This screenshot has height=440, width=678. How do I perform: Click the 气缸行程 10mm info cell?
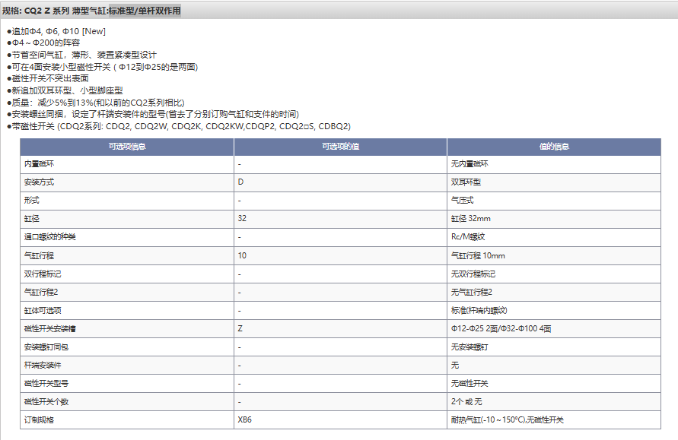pos(478,256)
